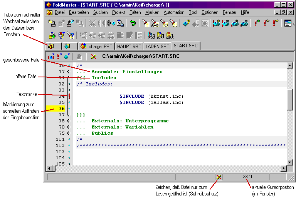Click the first fold icon with red arrow and plus

click(x=216, y=23)
